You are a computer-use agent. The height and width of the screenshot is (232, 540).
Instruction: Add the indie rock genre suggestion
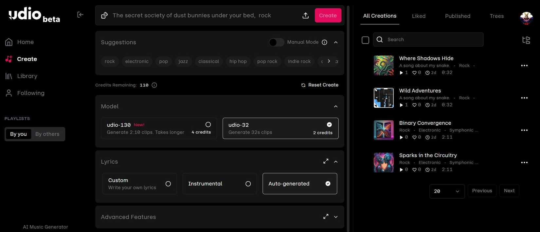[299, 61]
